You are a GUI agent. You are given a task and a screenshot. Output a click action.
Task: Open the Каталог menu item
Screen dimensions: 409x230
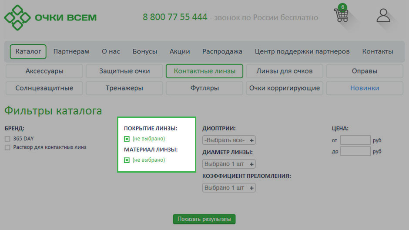[x=28, y=51]
